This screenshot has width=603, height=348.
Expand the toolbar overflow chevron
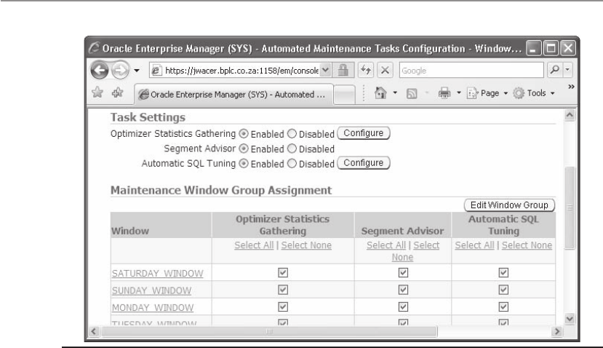[571, 87]
